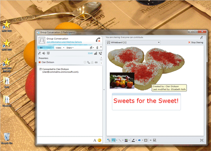Screen dimensions: 211x151
Task: Click Join Information and Meeting Options link
Action: (x=64, y=42)
